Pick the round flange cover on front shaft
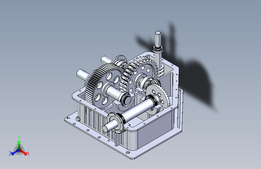Image resolution: width=261 pixels, height=169 pixels. [x=116, y=123]
